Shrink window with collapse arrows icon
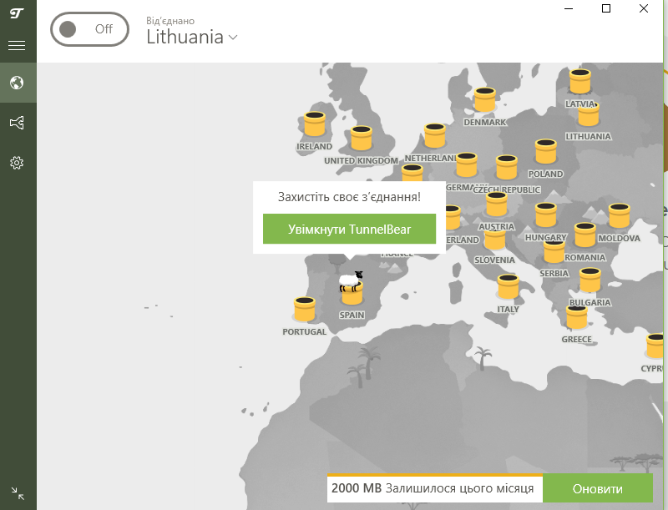 pyautogui.click(x=18, y=493)
